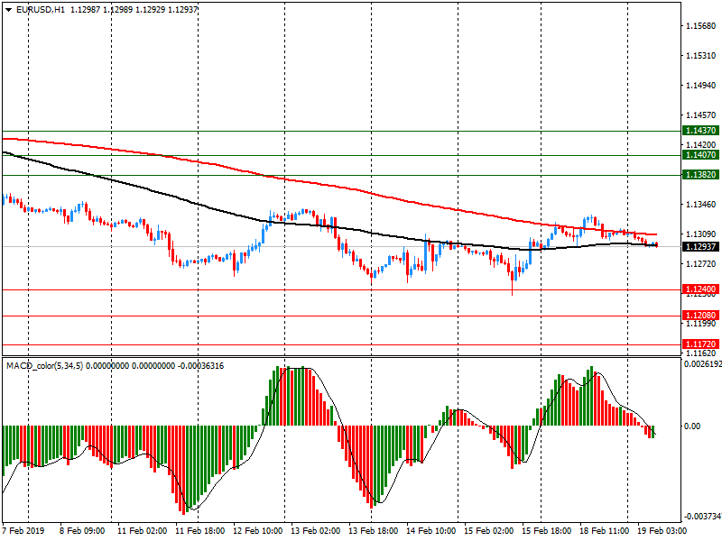The height and width of the screenshot is (541, 722).
Task: Click the 1.14945 value on price scale
Action: (x=700, y=86)
